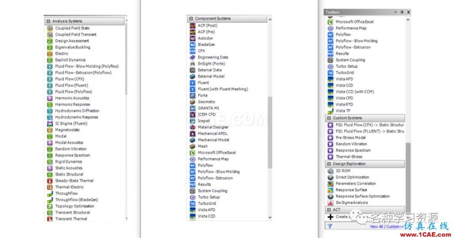Select Response Spectrum in Custom Systems

(353, 150)
